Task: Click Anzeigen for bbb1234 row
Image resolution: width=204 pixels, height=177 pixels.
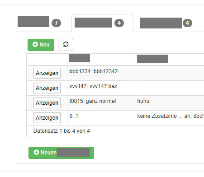Action: pos(47,73)
